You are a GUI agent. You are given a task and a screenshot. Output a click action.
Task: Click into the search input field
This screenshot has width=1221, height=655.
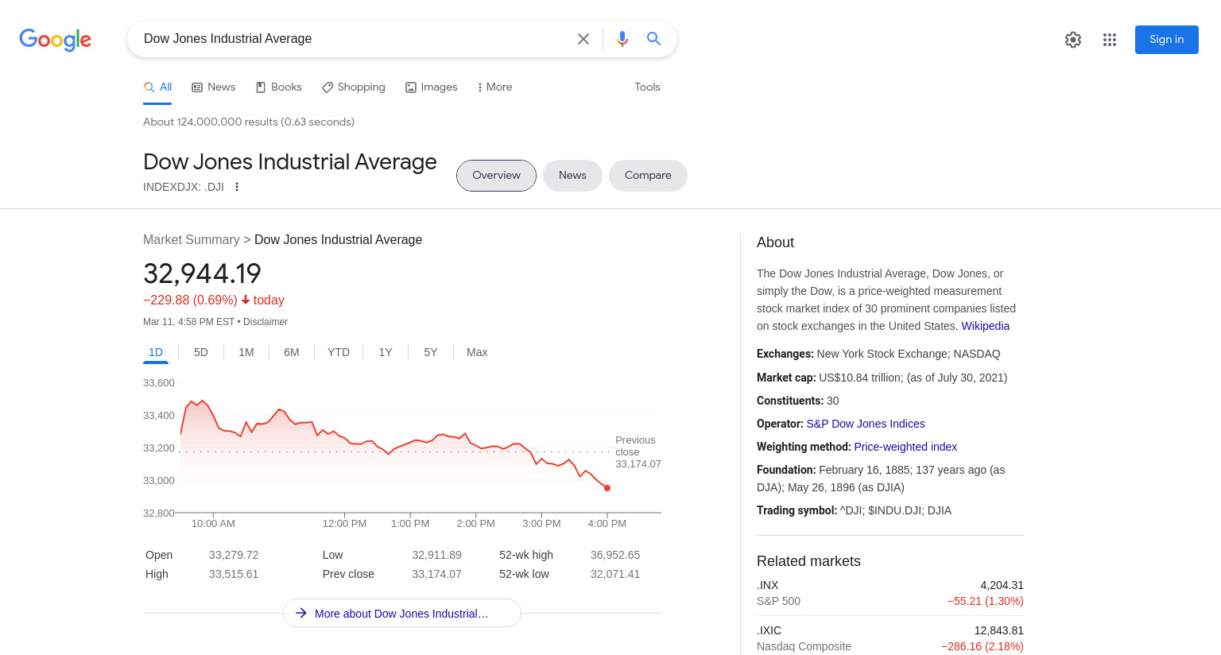click(x=354, y=39)
